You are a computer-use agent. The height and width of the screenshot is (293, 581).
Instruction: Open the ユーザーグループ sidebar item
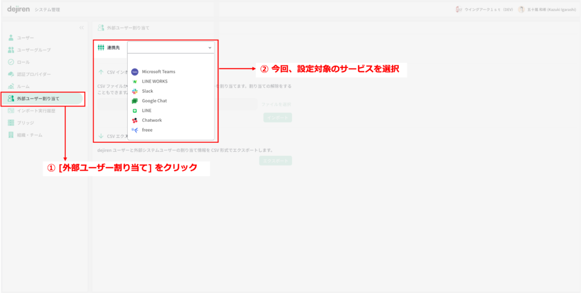(x=30, y=50)
